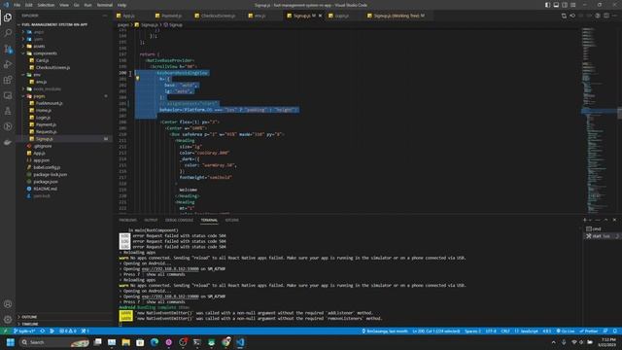Click the lightbulb code action icon
Image resolution: width=622 pixels, height=350 pixels.
click(137, 79)
